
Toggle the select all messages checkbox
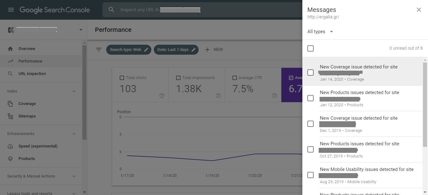311,48
